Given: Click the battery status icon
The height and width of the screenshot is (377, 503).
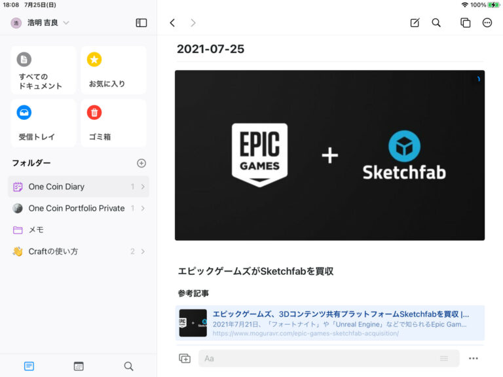Looking at the screenshot, I should 494,5.
